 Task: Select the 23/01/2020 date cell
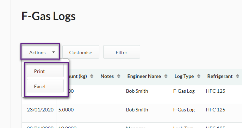[x=40, y=110]
